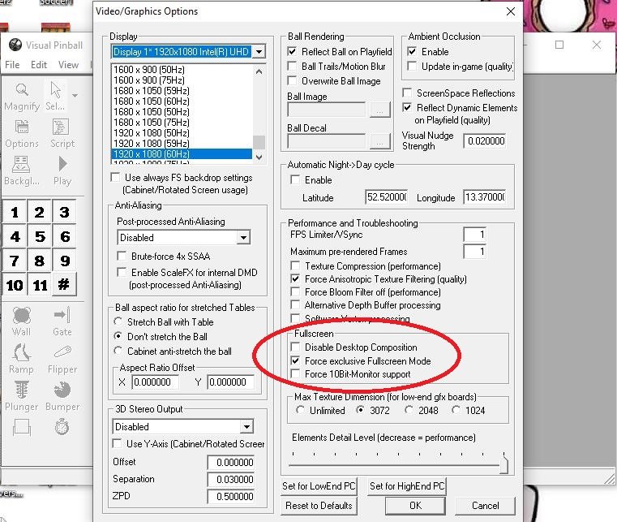This screenshot has height=522, width=617.
Task: Click Set for LowEnd PC button
Action: (319, 486)
